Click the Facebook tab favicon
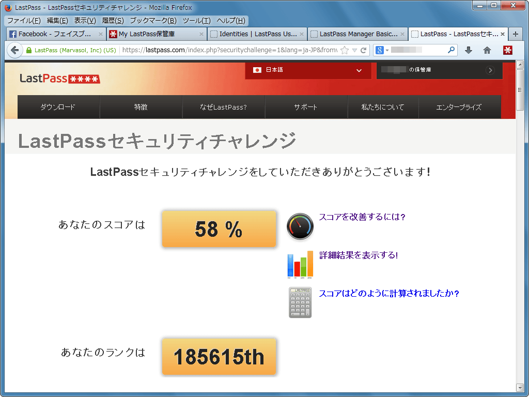 point(13,34)
